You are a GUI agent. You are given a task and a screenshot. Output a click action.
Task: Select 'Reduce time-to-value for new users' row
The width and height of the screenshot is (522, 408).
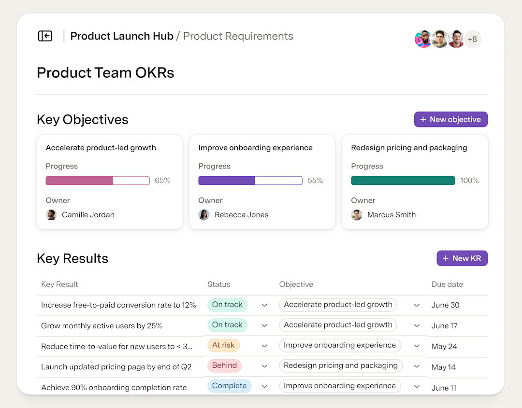click(117, 347)
